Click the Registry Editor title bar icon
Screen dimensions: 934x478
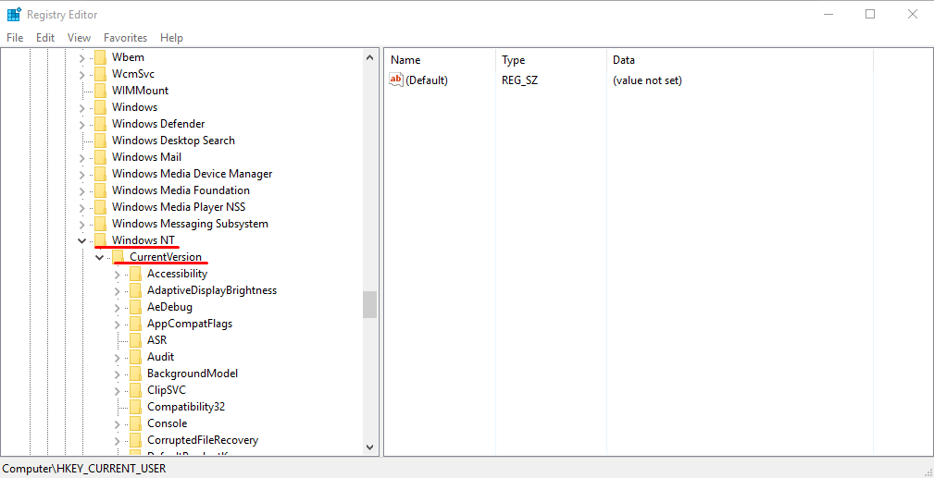[x=14, y=14]
